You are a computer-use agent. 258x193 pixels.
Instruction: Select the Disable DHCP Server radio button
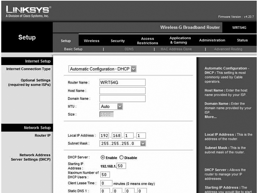coord(122,158)
